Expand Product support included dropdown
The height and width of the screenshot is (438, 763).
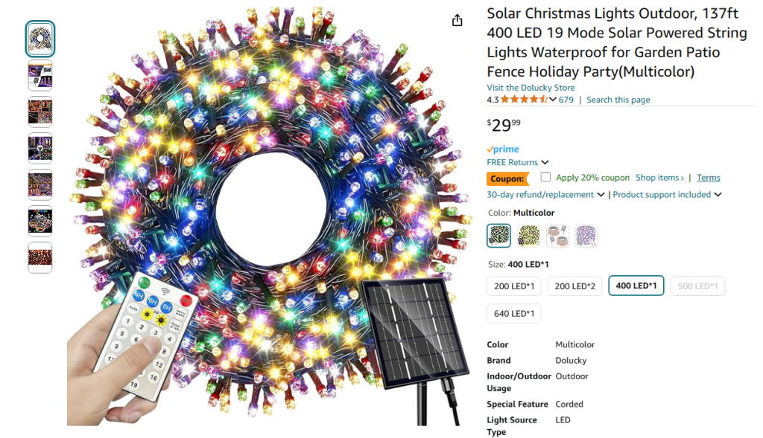(667, 195)
